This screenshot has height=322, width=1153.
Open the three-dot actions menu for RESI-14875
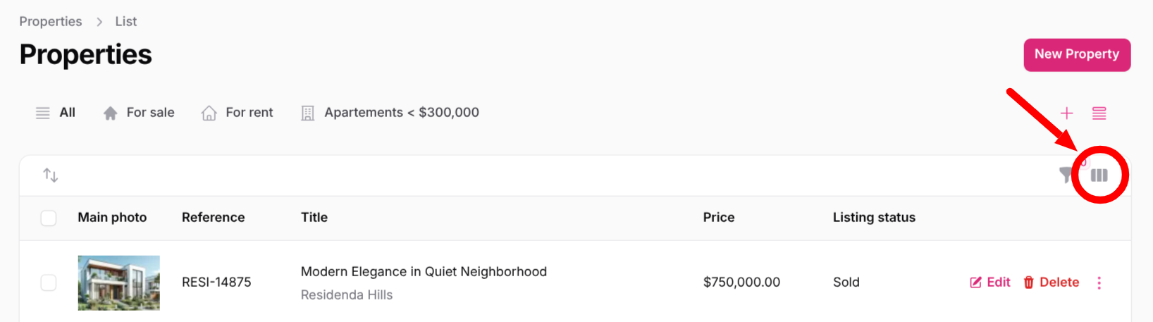click(1099, 283)
